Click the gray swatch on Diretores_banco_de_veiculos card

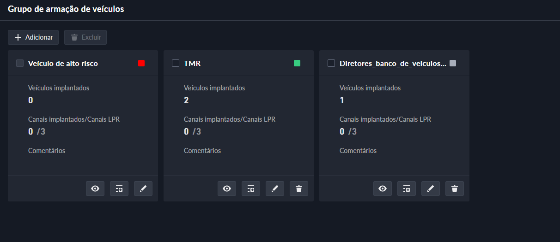453,63
